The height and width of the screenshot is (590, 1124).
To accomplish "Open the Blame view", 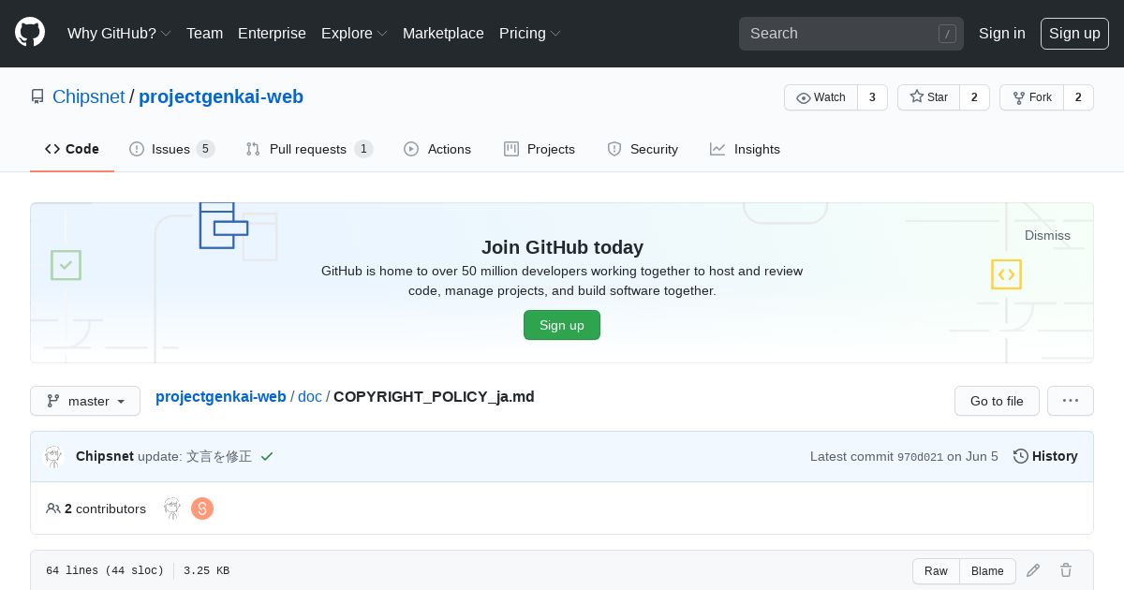I will tap(987, 571).
